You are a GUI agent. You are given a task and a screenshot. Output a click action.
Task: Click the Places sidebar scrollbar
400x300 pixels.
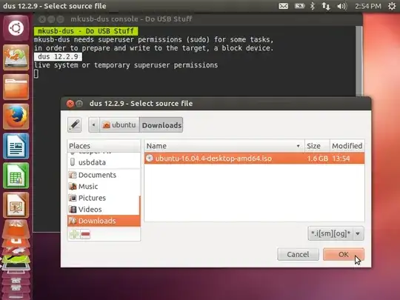coord(139,205)
